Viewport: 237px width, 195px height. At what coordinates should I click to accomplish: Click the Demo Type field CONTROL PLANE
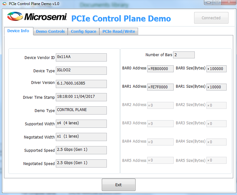(x=81, y=110)
